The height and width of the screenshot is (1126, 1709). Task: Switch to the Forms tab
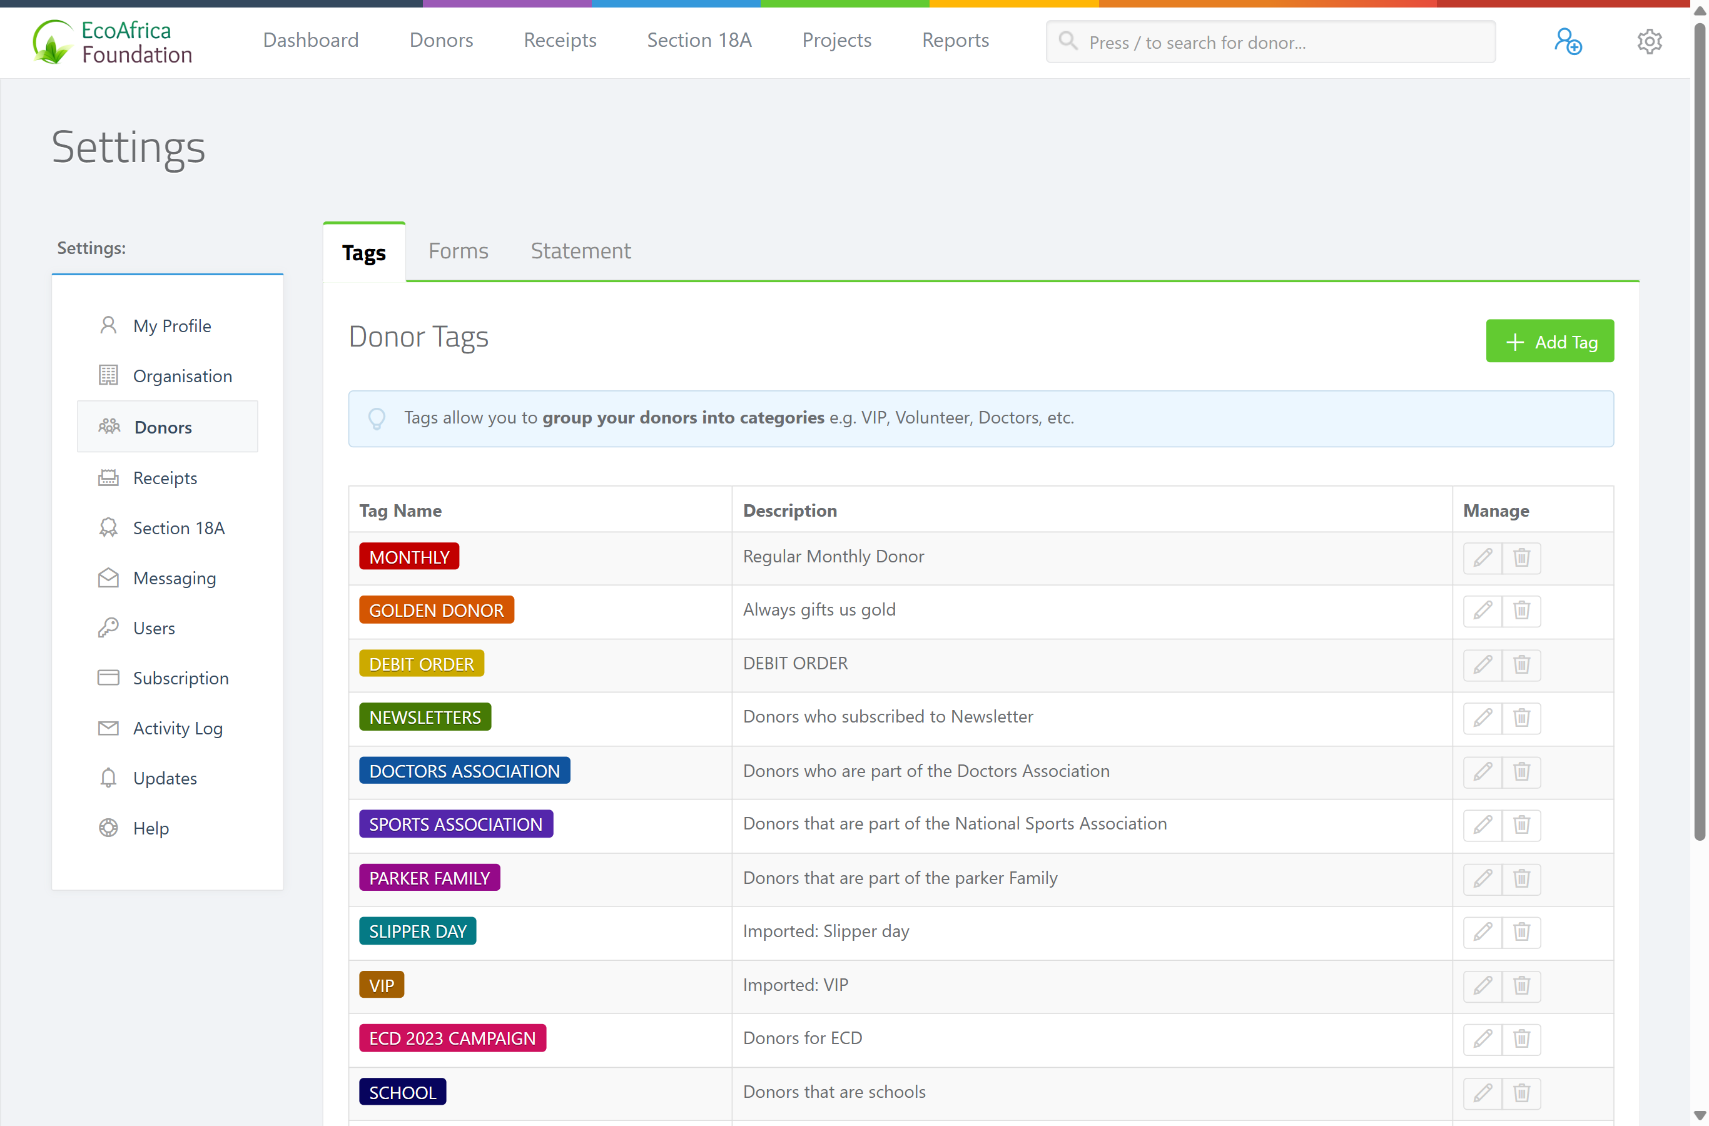coord(458,251)
